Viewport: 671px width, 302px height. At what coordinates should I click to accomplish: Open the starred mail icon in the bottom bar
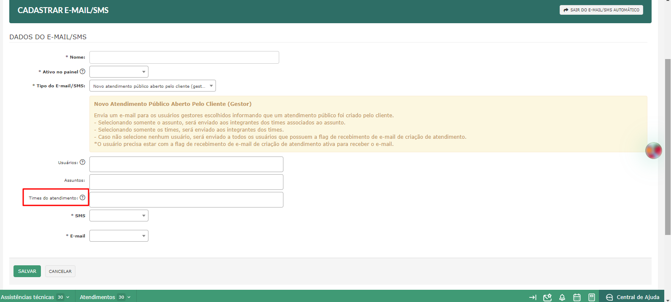pyautogui.click(x=547, y=297)
